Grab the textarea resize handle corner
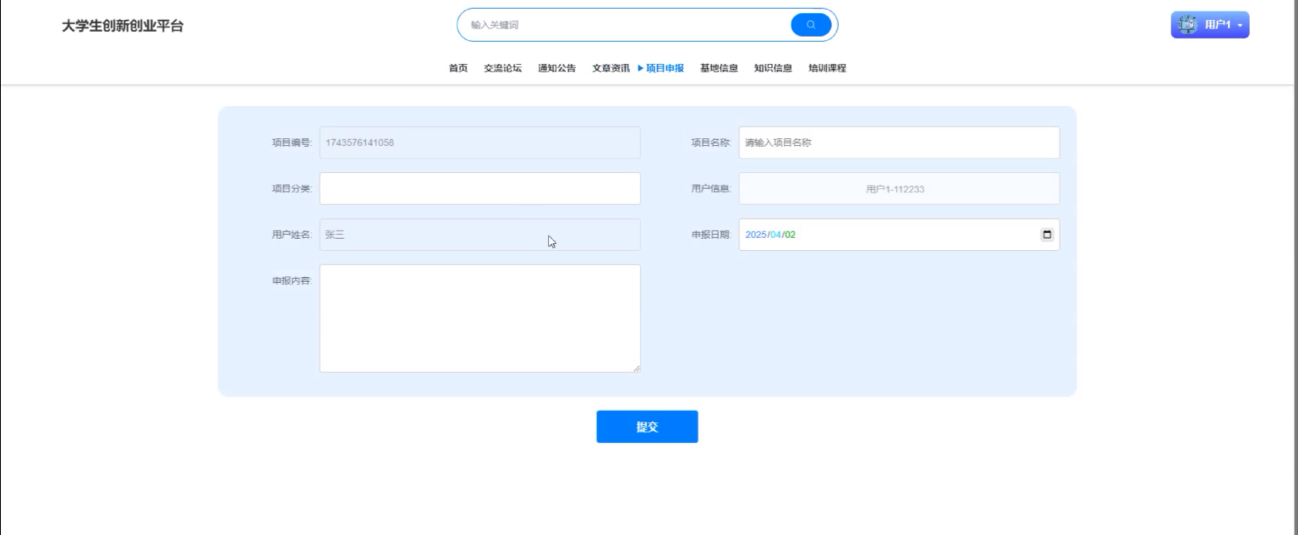The height and width of the screenshot is (535, 1298). 637,369
